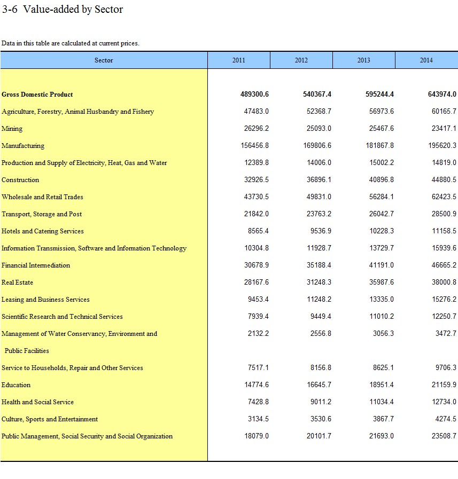Click the Financial Intermediation label
Viewport: 458px width, 479px height.
point(36,265)
